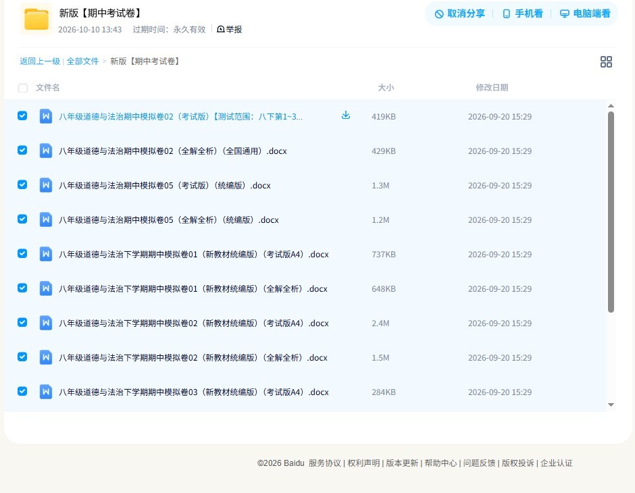Open 下学期期中模拟卷02(新教材统编版)(考试版A4).docx

coord(194,323)
